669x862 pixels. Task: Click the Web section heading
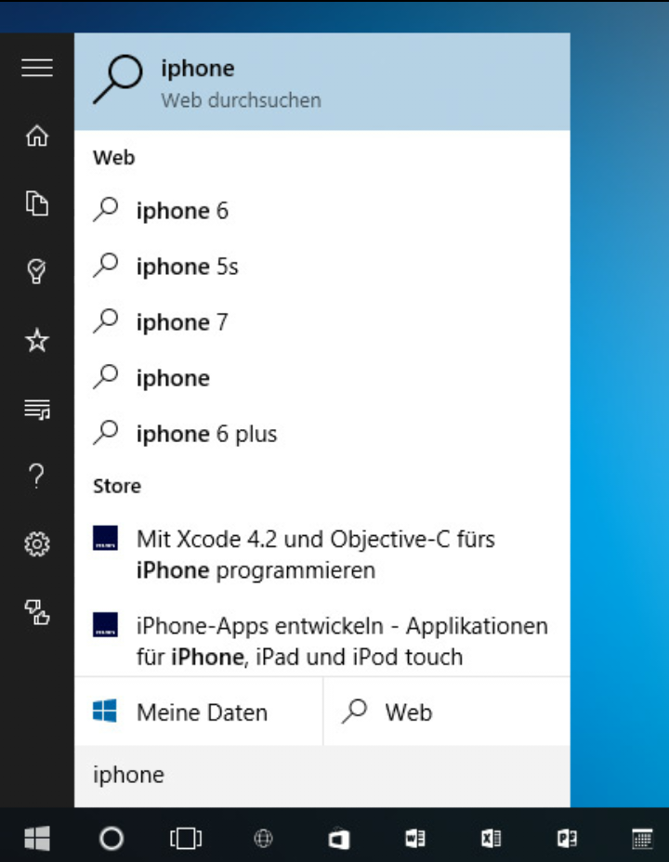click(x=113, y=158)
